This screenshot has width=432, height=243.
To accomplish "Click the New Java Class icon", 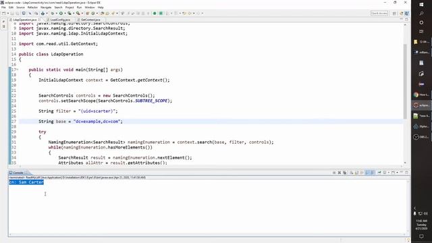I will [x=93, y=13].
